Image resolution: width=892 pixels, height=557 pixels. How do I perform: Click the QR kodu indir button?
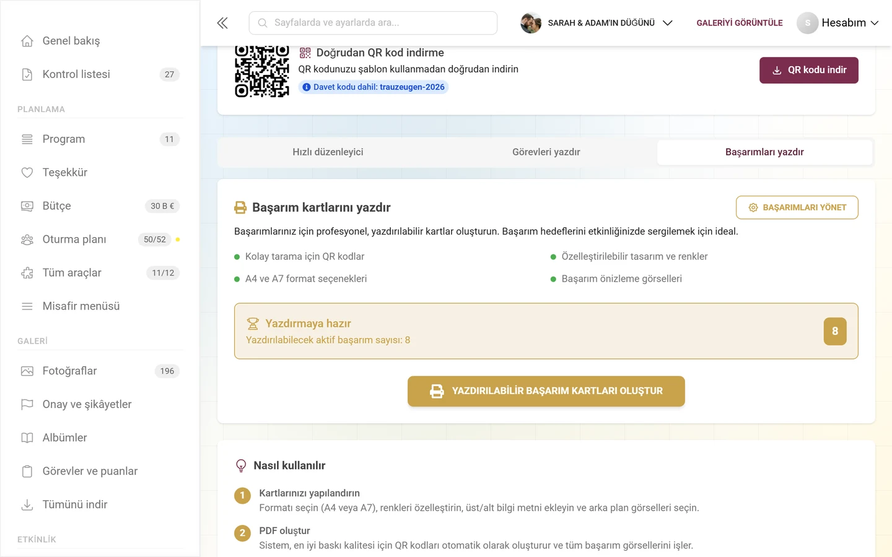pos(809,71)
